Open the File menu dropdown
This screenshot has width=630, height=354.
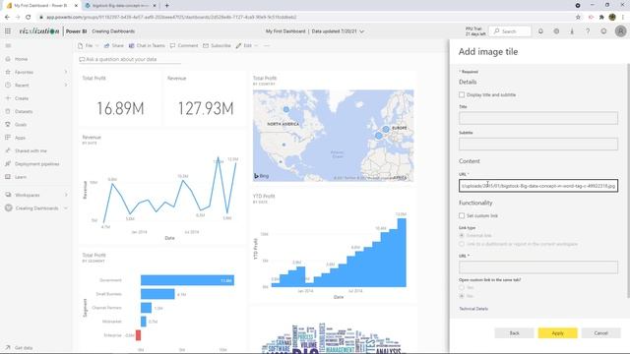point(88,46)
